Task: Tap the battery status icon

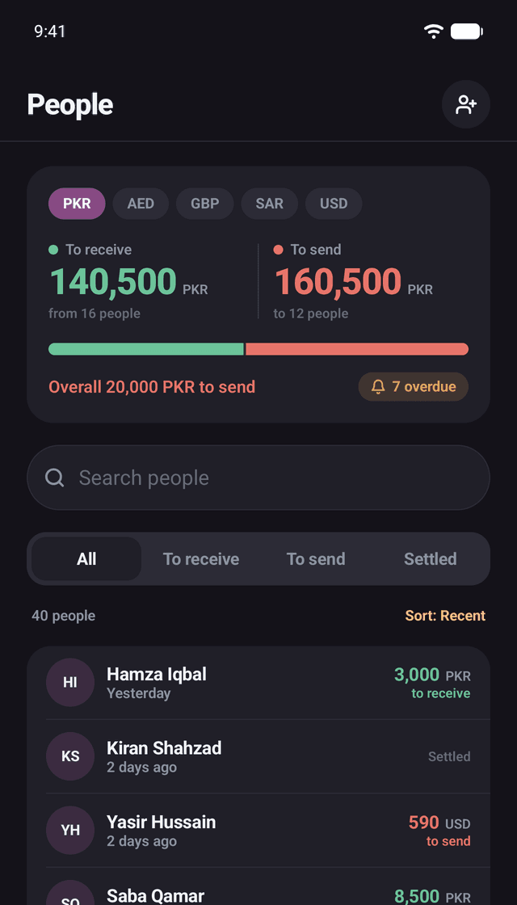Action: 467,32
